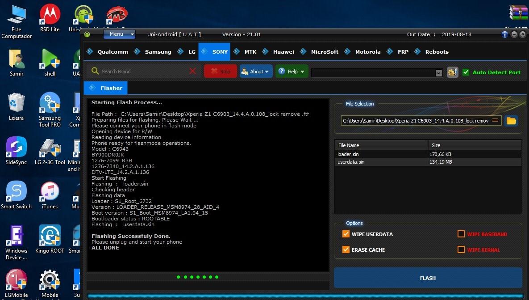Switch to the MicroSoft tab
Viewport: 529px width, 300px height.
[319, 52]
